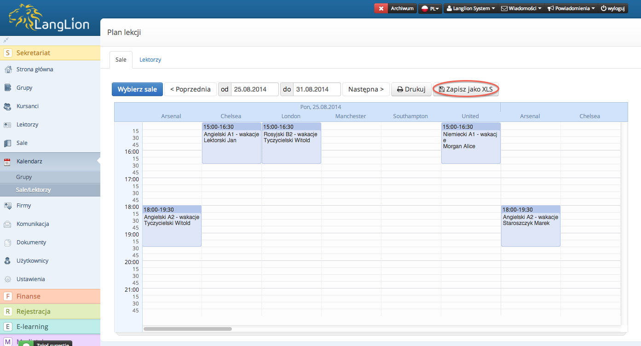Click the Strona główna home icon
Image resolution: width=641 pixels, height=346 pixels.
coord(7,69)
